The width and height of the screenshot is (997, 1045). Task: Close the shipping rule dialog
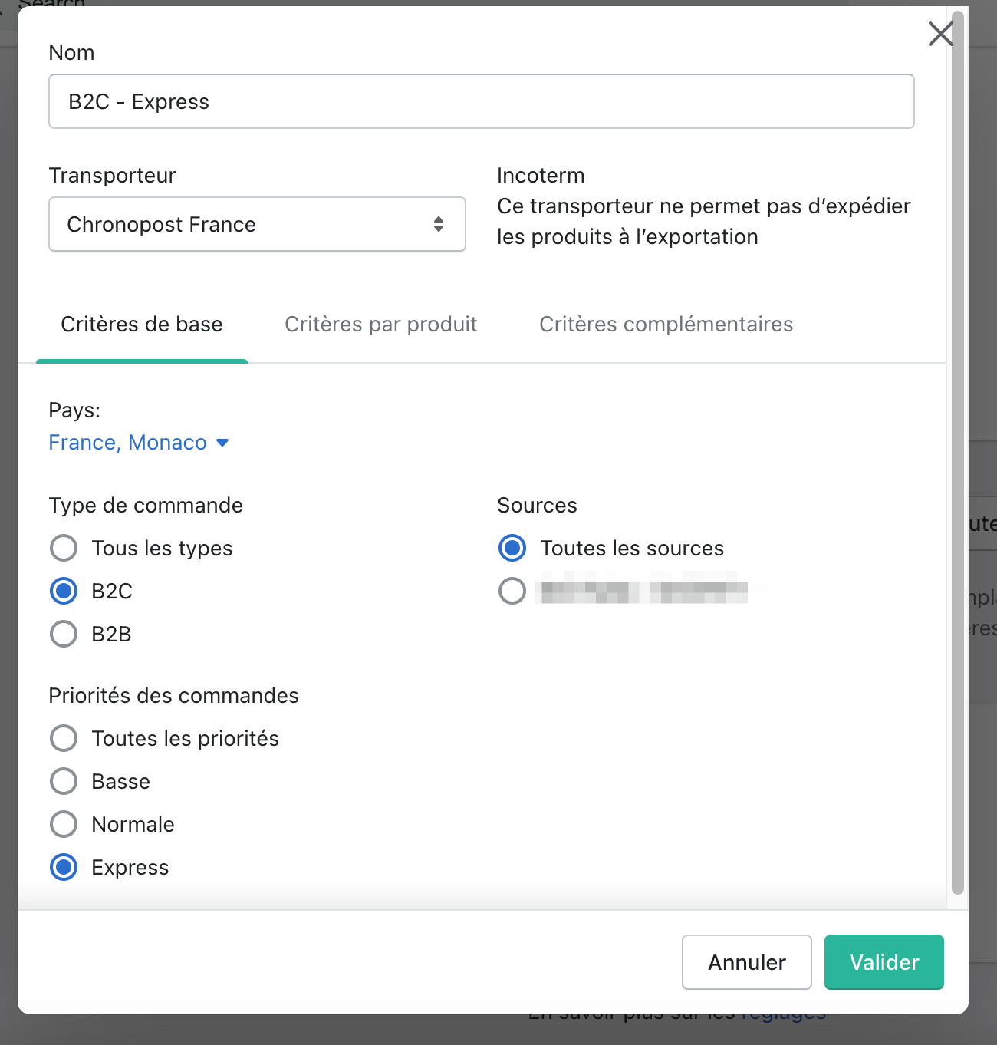940,34
